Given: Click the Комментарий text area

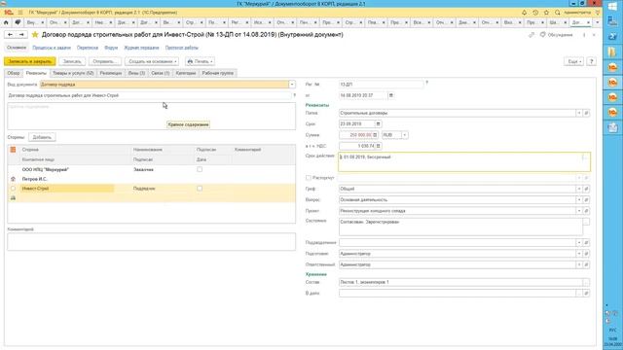Looking at the screenshot, I should (152, 242).
